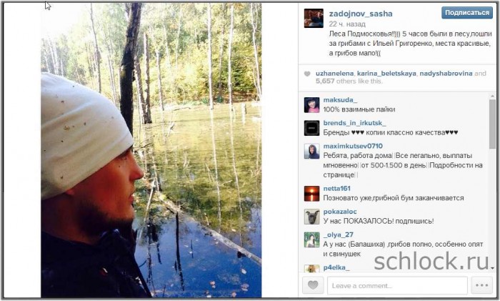Open zadojnov_sasha profile avatar

(x=314, y=18)
